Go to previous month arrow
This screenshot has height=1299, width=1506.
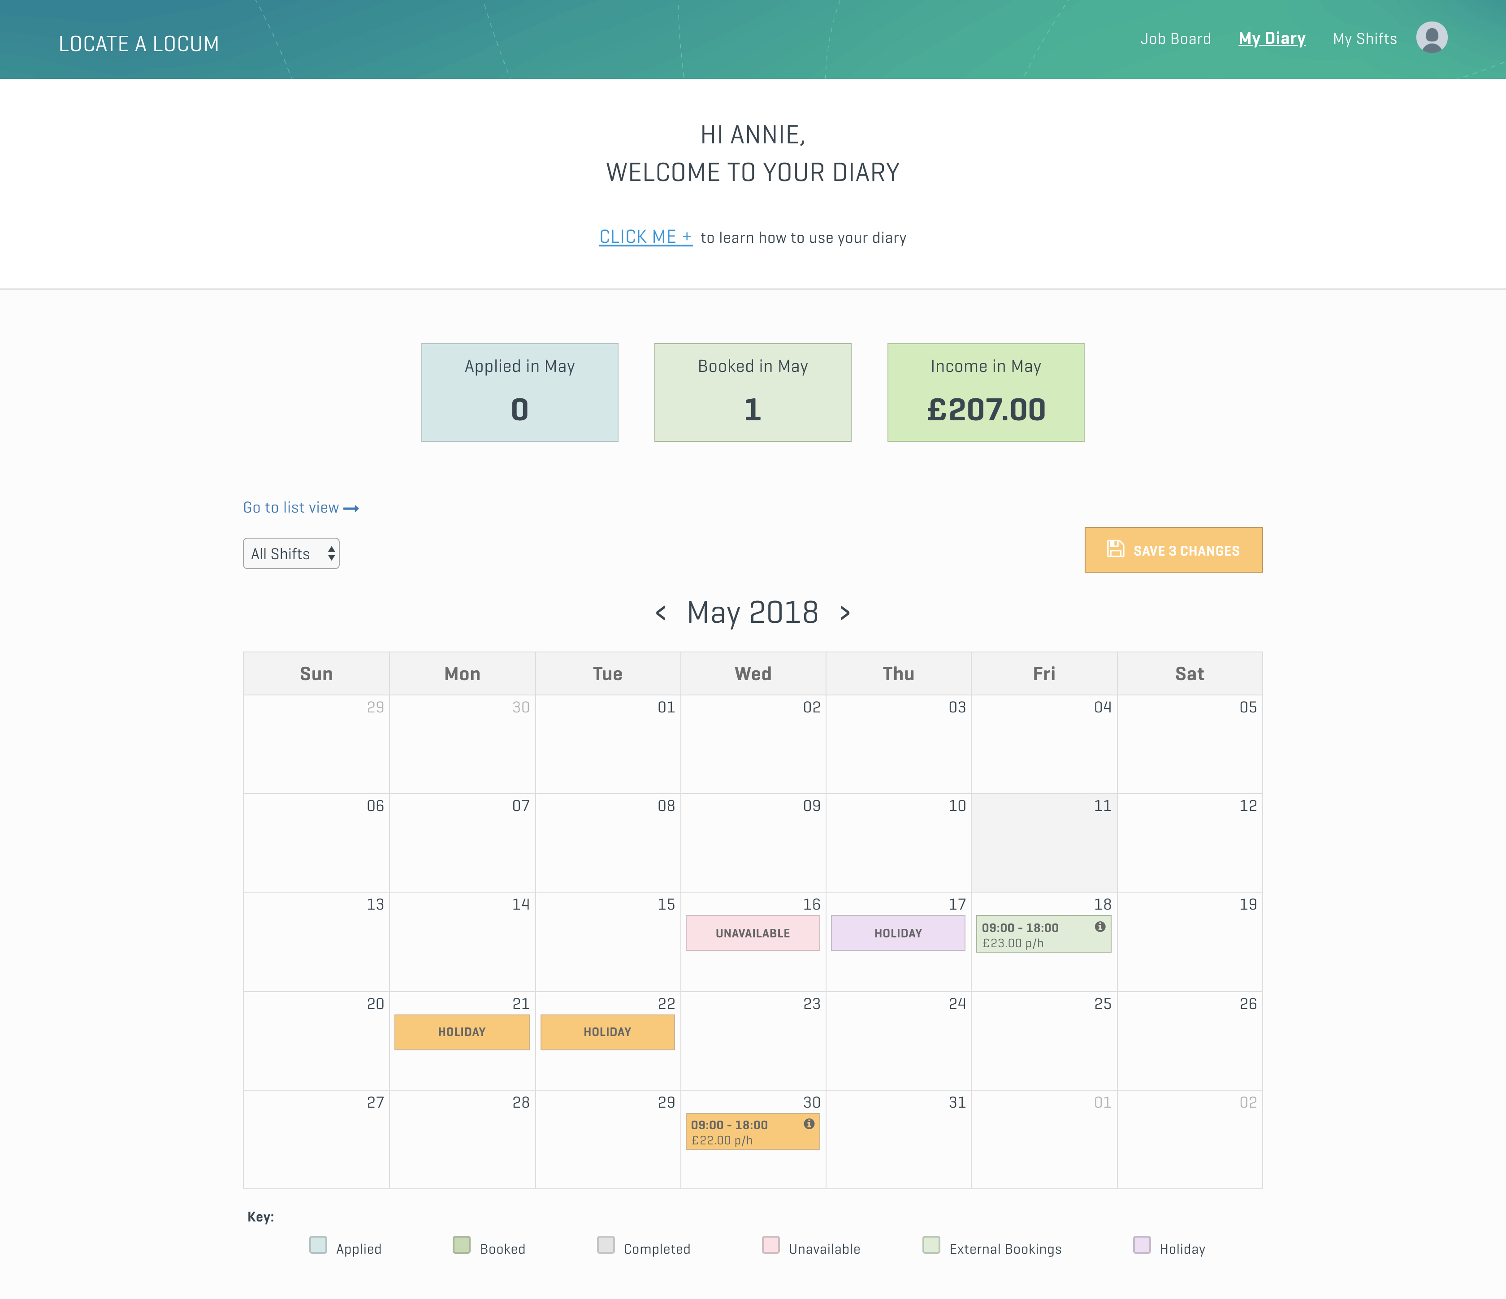coord(661,613)
